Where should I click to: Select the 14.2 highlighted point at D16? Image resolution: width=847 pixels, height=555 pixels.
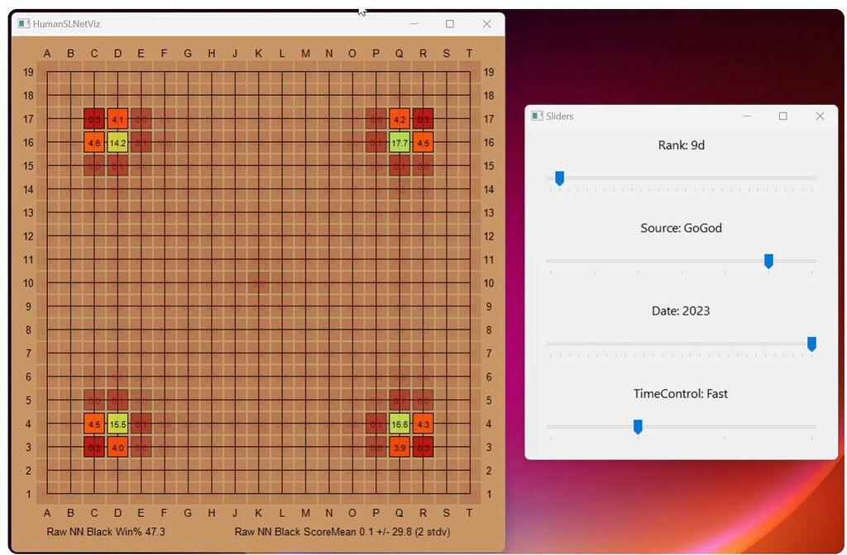click(117, 142)
